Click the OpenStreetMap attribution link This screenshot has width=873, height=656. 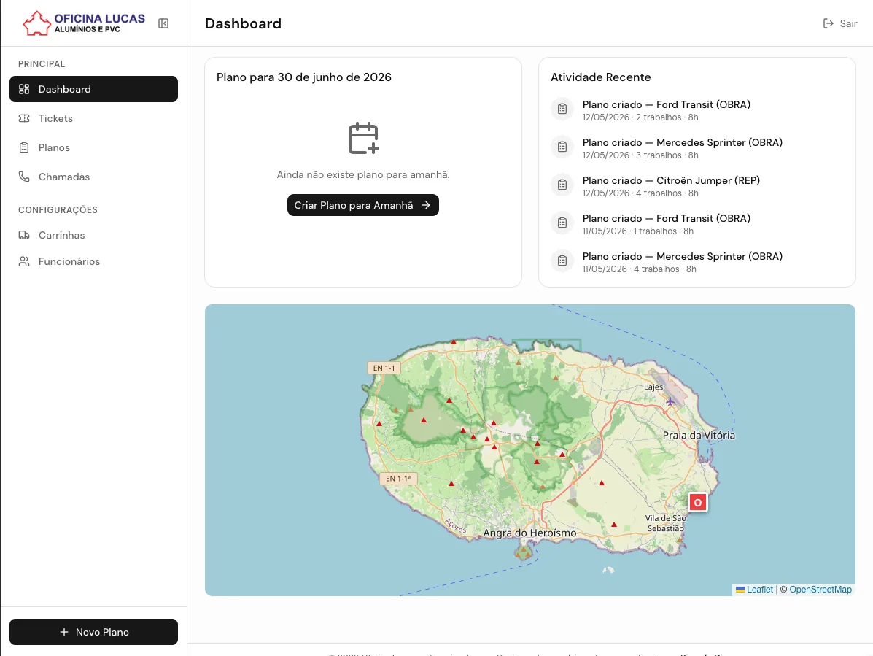(x=820, y=589)
